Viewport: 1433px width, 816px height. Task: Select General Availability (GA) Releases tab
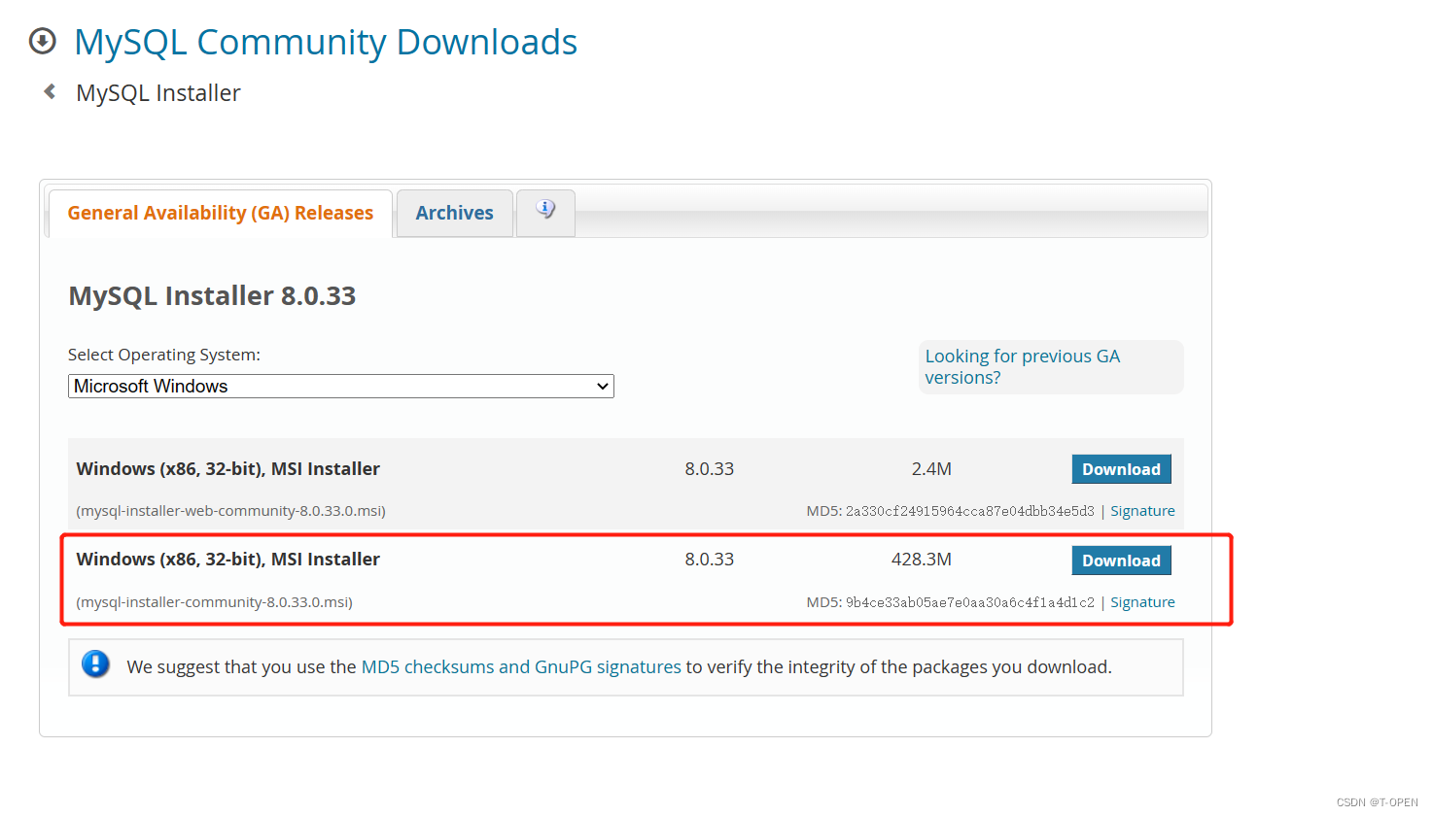221,213
